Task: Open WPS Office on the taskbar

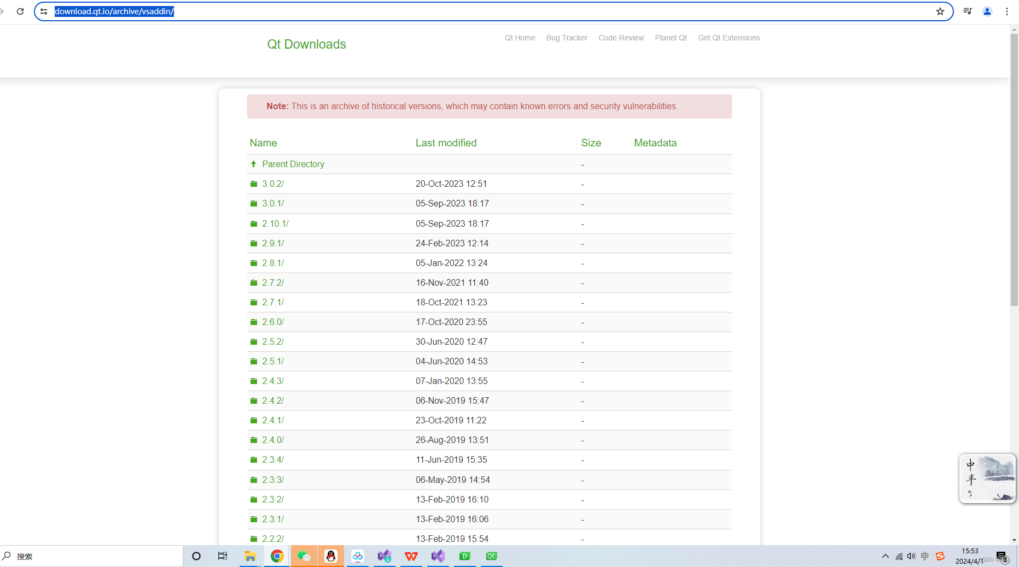Action: [x=411, y=556]
